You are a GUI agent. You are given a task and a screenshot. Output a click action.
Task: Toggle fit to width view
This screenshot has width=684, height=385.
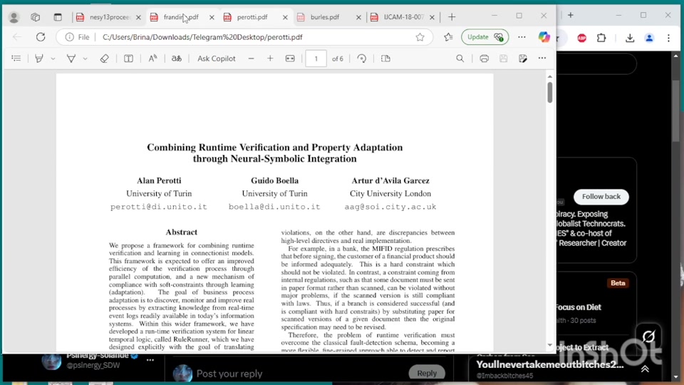[290, 58]
